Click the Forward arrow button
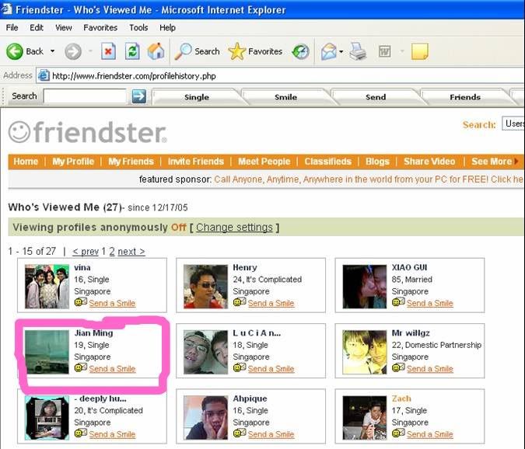This screenshot has width=525, height=449. coord(72,51)
